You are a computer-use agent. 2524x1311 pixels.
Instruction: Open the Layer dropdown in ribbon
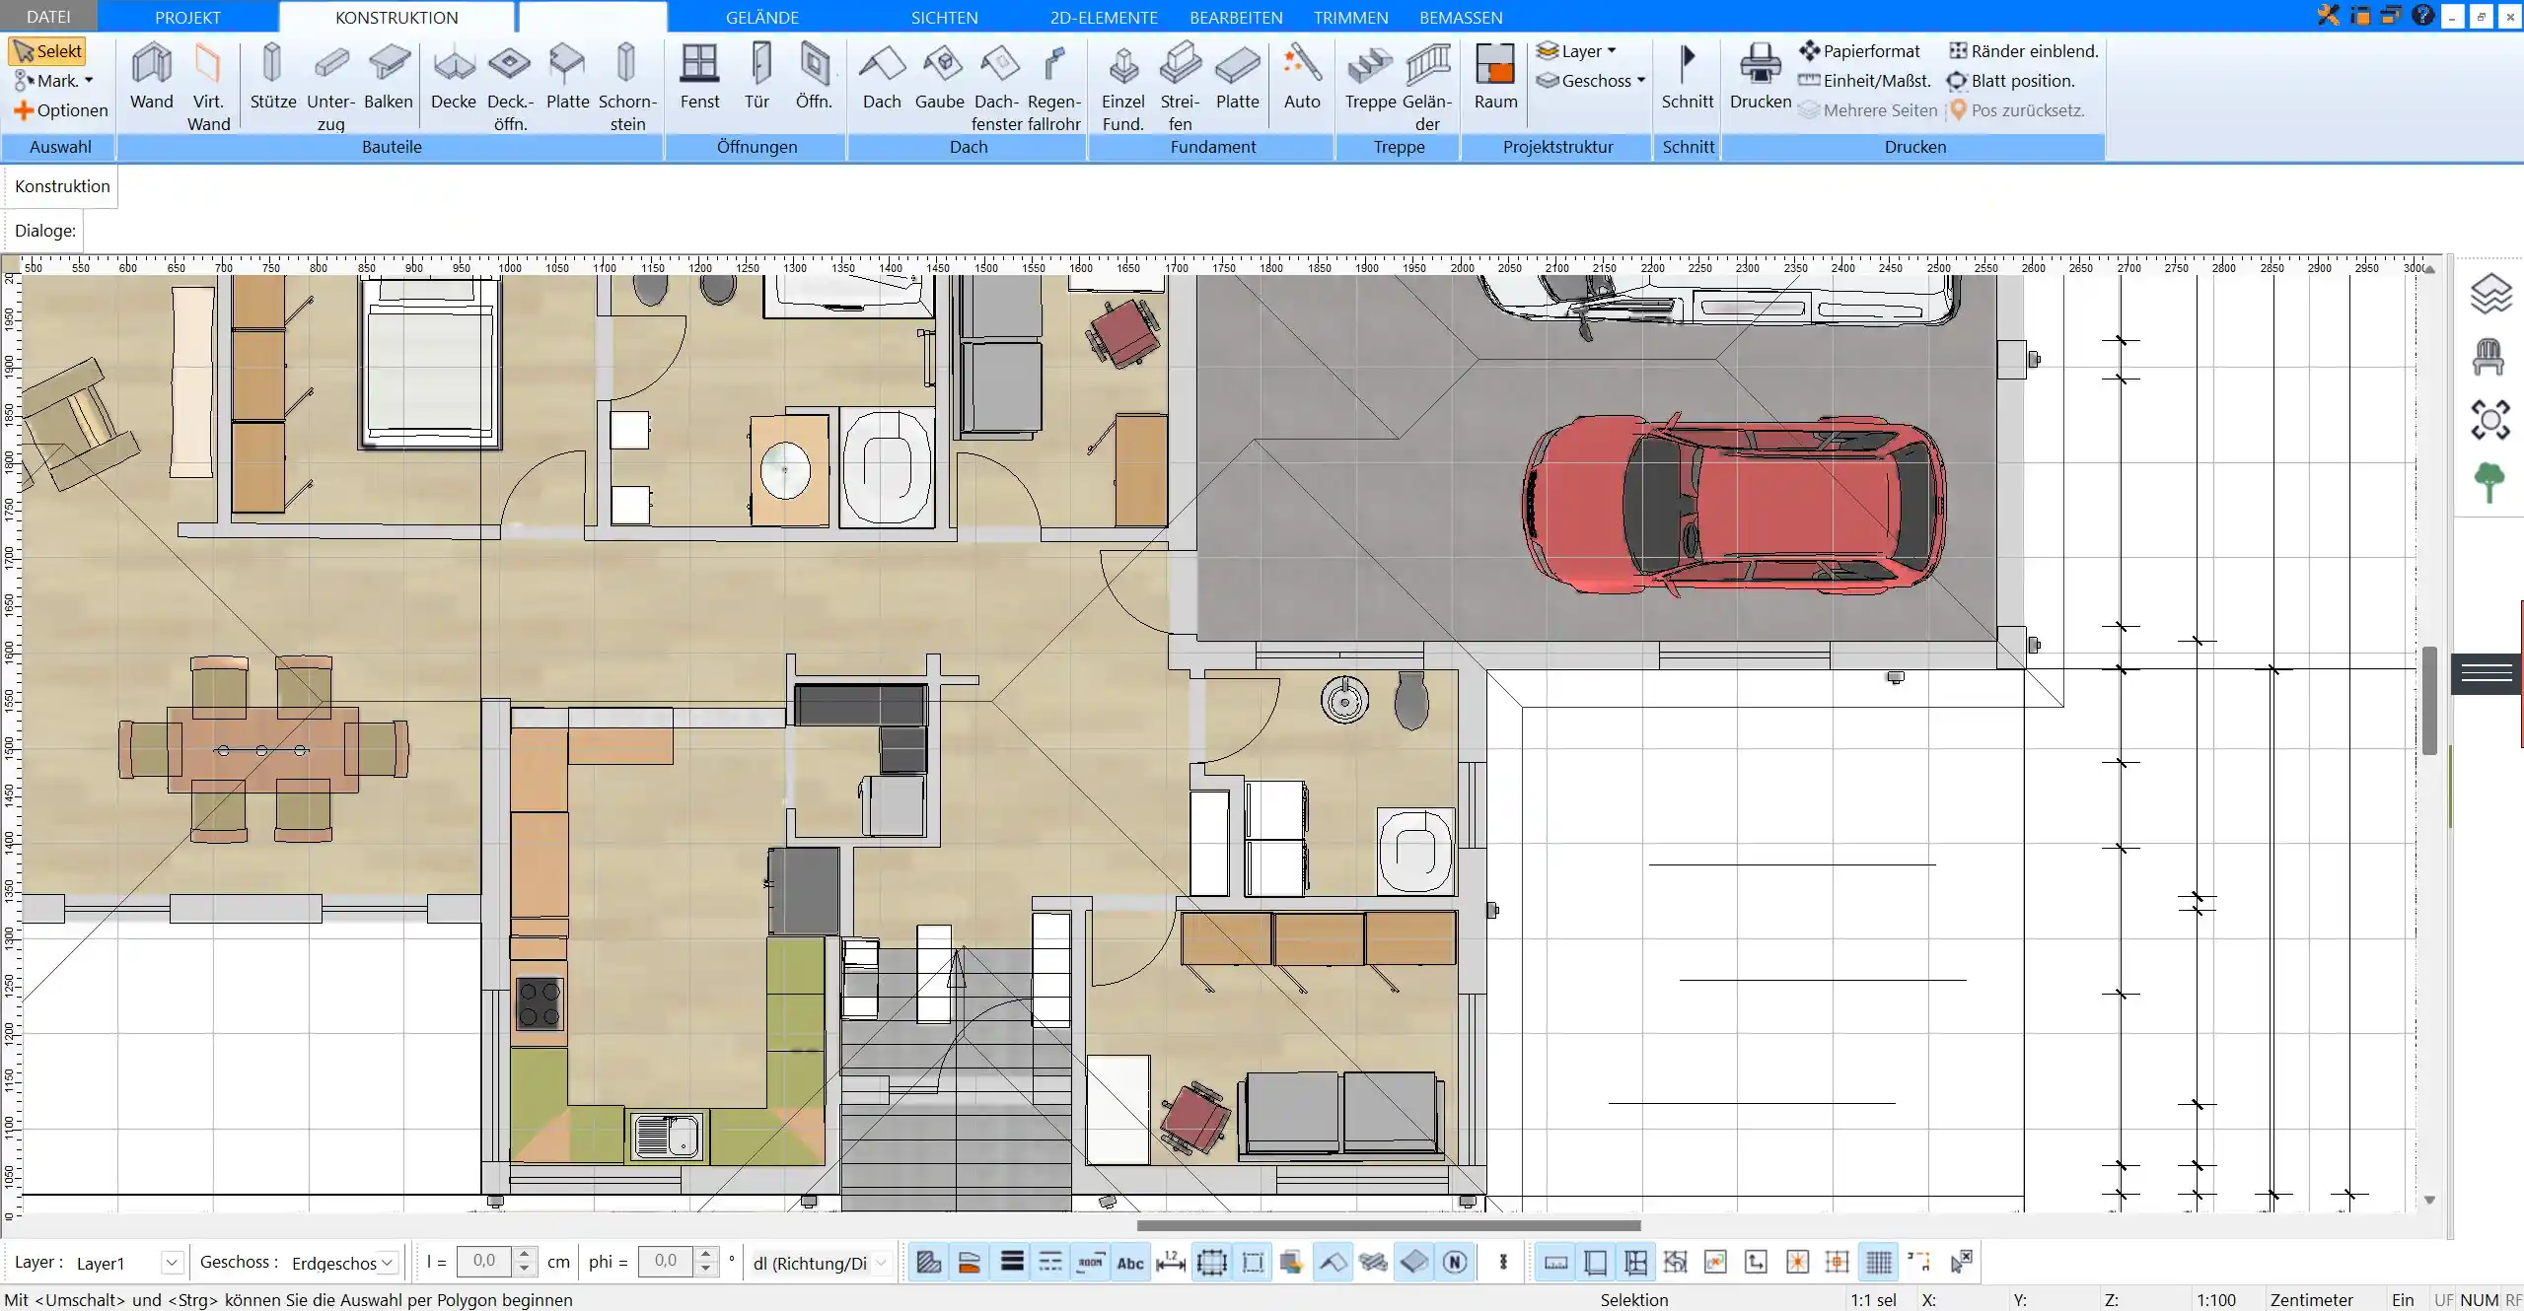tap(1576, 50)
